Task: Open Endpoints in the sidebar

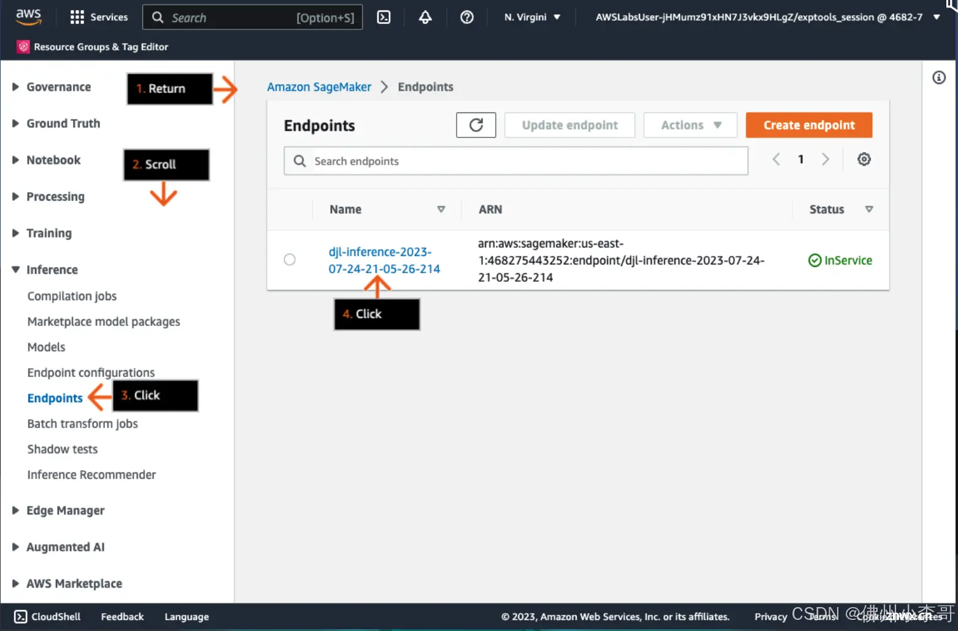Action: (x=55, y=398)
